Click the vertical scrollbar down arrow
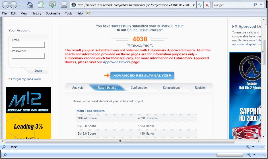 coord(263,136)
